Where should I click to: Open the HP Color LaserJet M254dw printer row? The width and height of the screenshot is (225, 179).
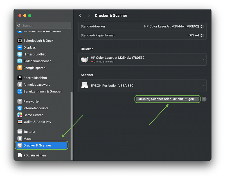point(142,59)
